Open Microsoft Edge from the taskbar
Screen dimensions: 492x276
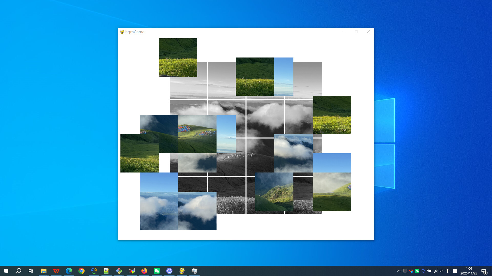[x=69, y=271]
